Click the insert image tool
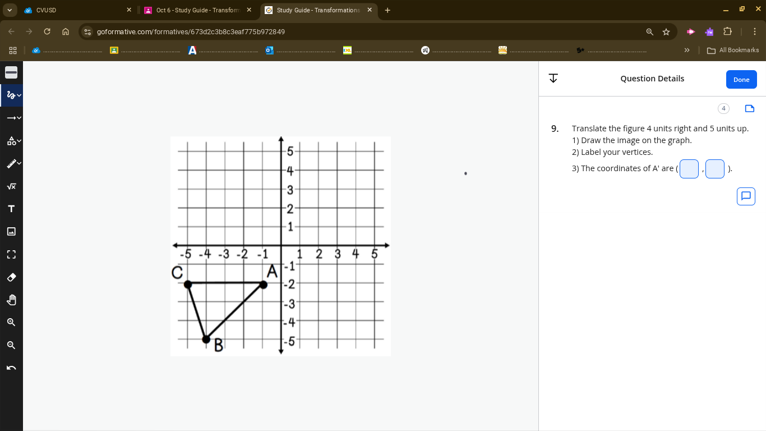This screenshot has width=766, height=431. coord(11,231)
